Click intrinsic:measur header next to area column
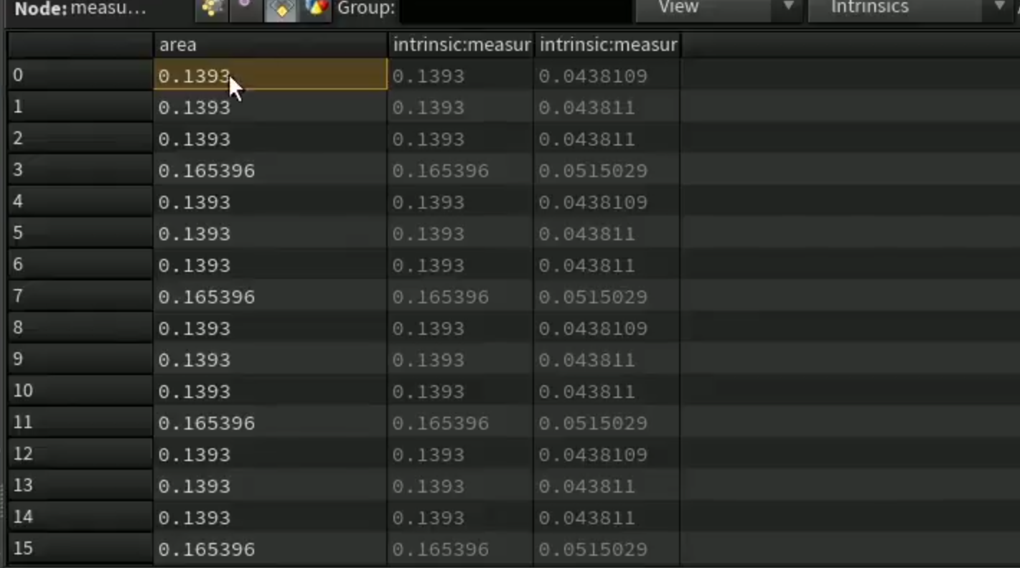This screenshot has width=1020, height=568. (x=461, y=44)
